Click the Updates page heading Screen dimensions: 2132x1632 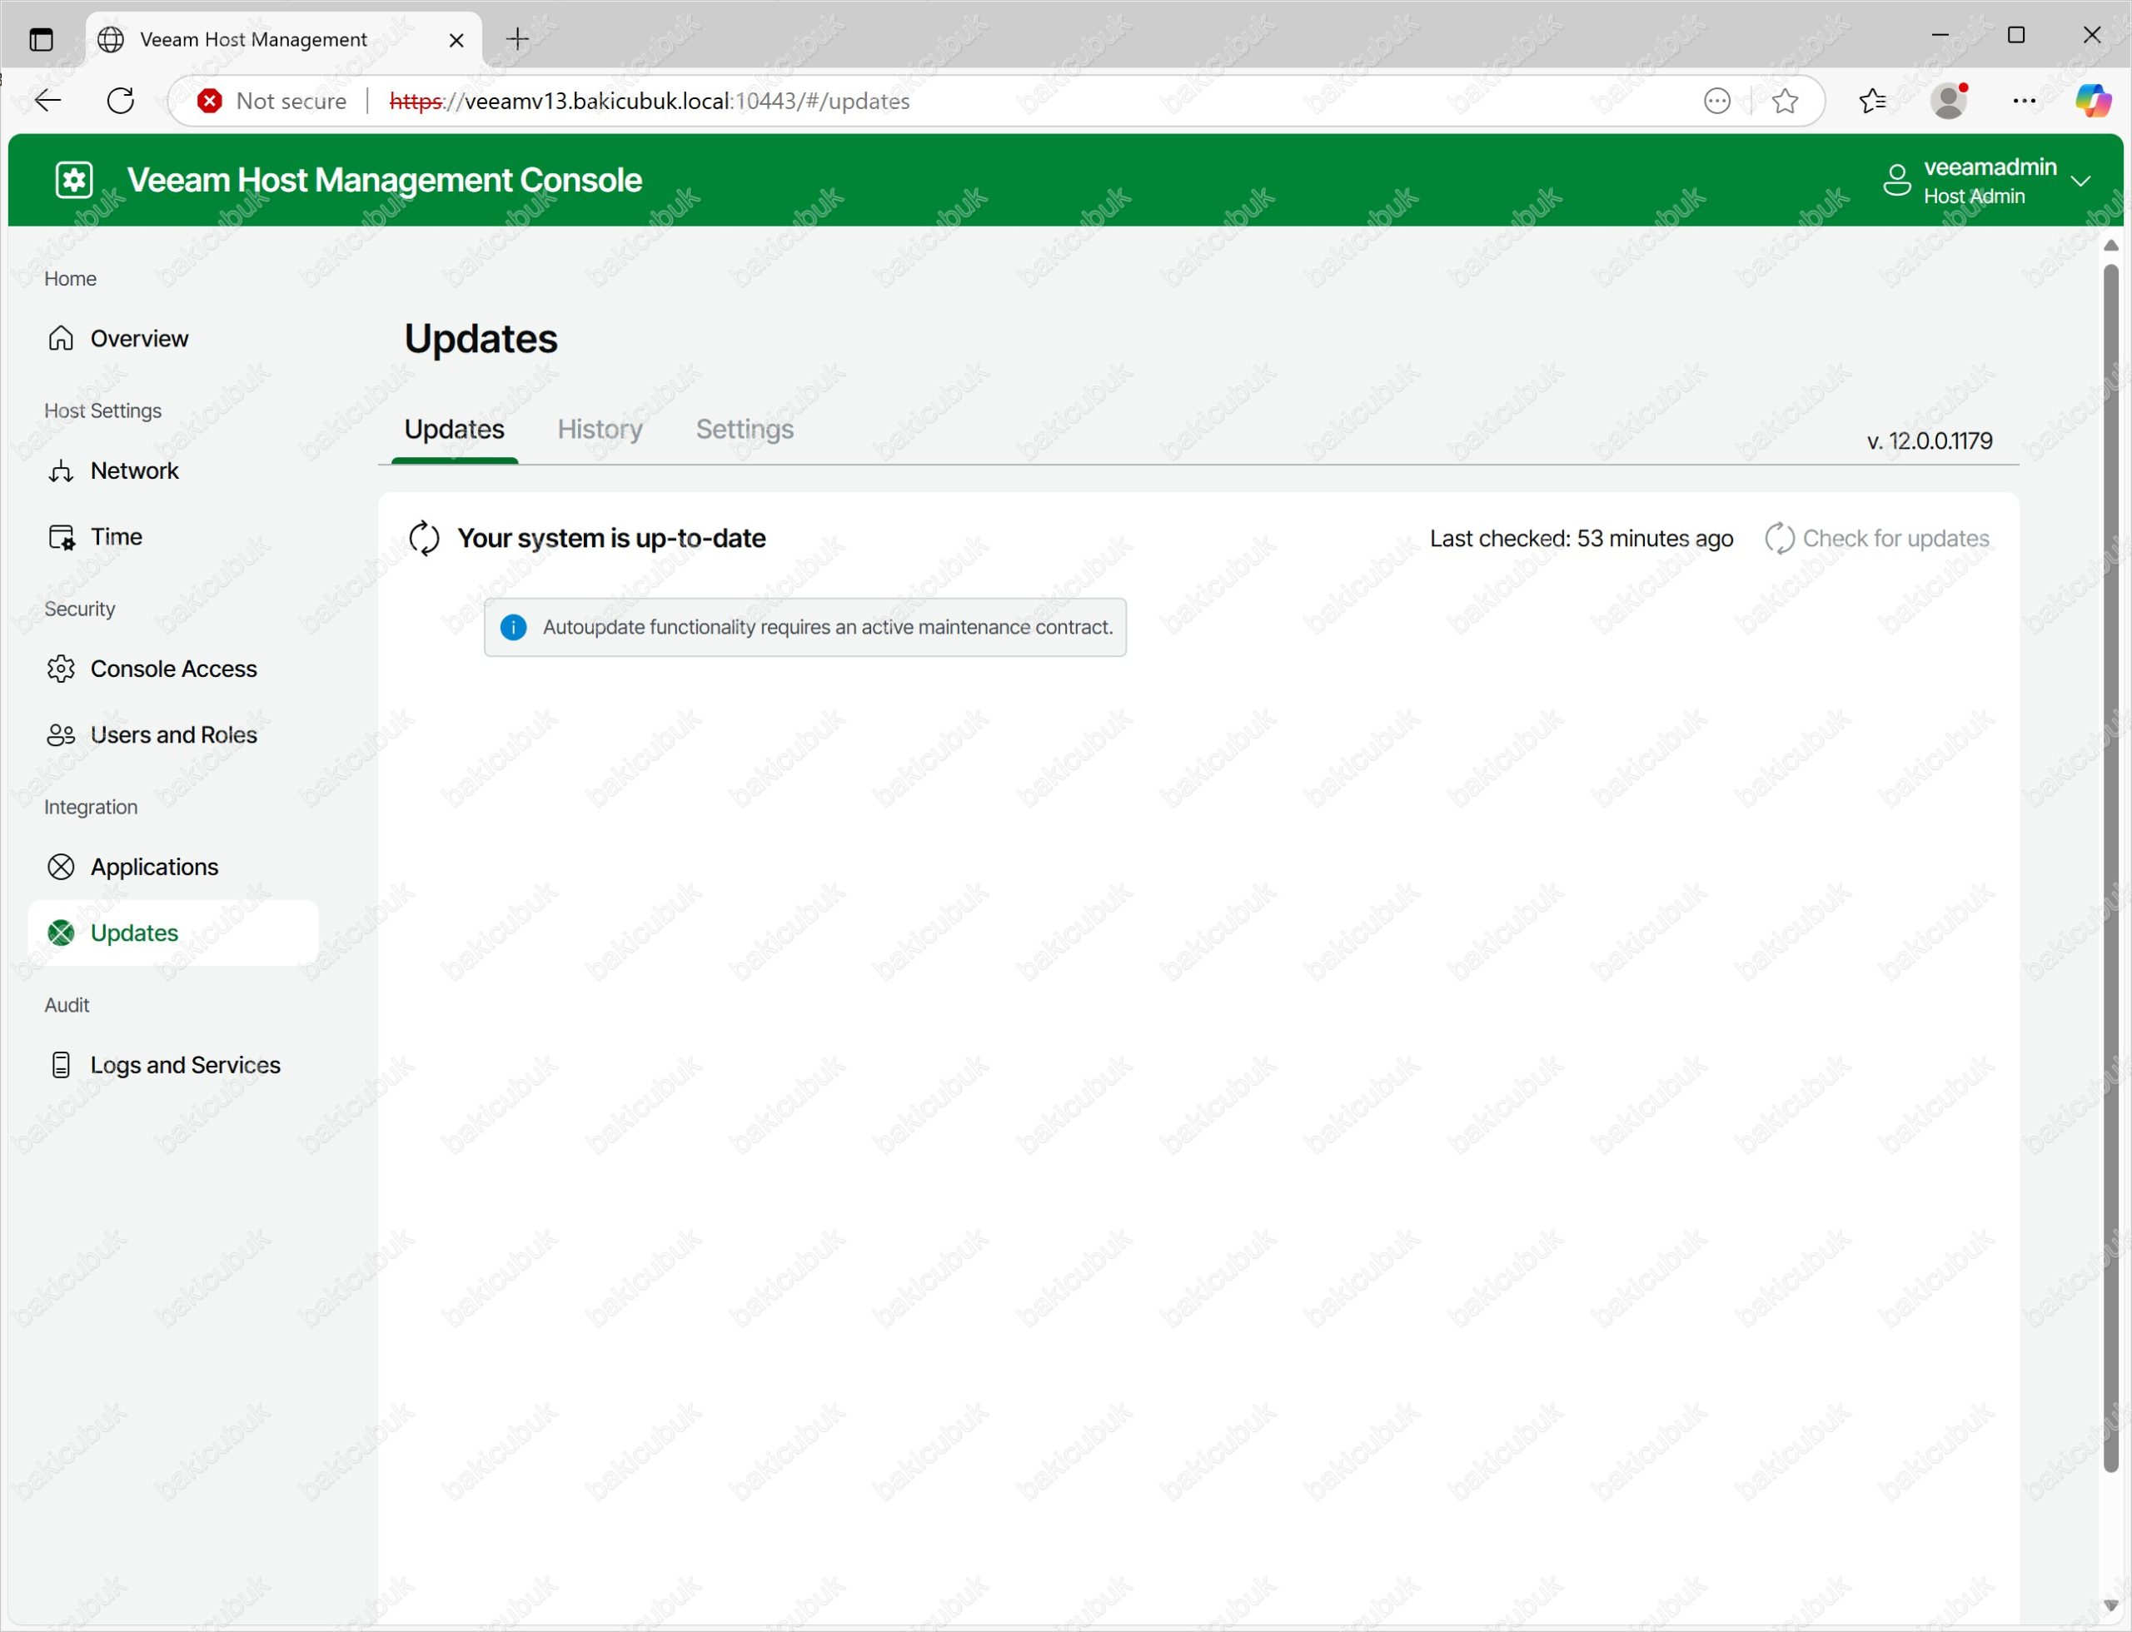pos(480,339)
